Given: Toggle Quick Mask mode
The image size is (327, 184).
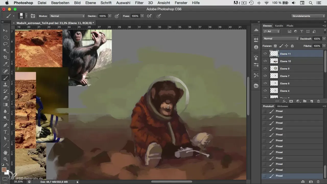Looking at the screenshot, I should click(5, 179).
